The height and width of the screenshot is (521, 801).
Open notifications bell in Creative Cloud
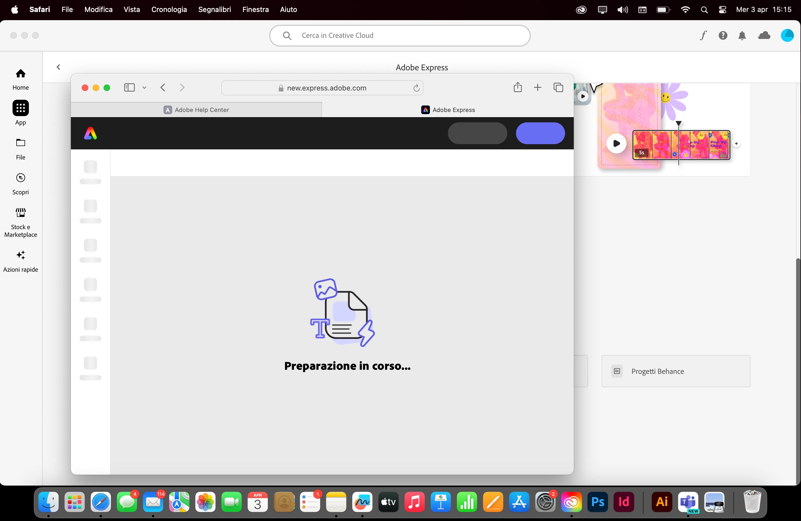[742, 35]
